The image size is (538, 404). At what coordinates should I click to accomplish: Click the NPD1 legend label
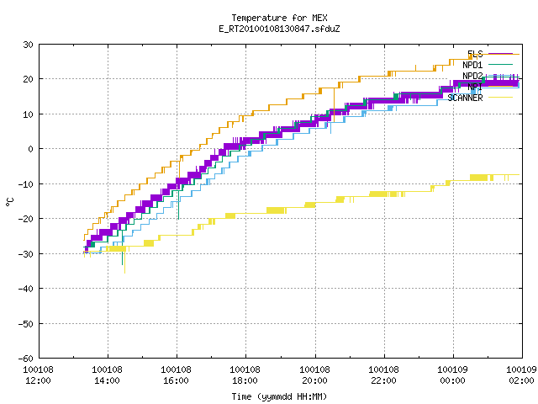pos(472,65)
